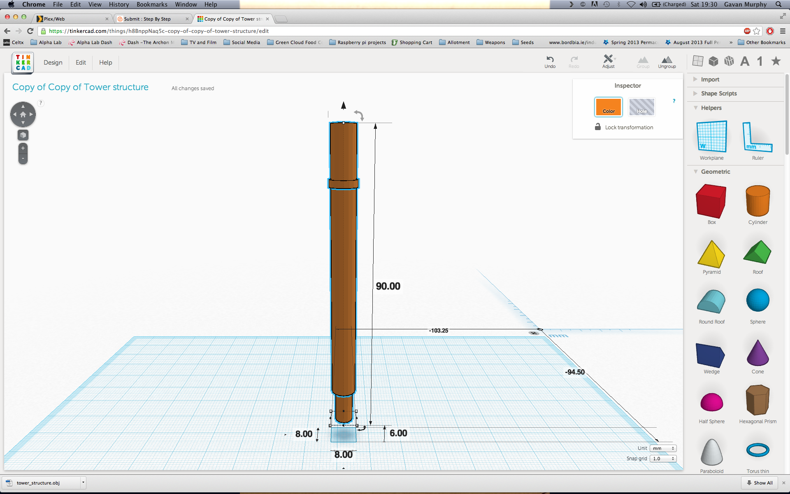The image size is (790, 494).
Task: Select the Torus thin shape
Action: pos(757,450)
